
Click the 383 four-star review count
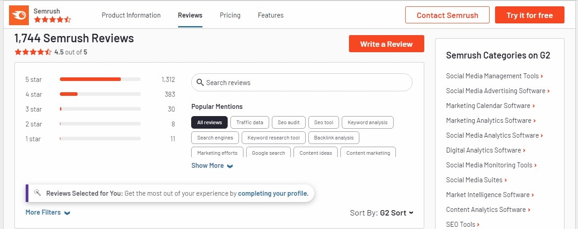click(170, 94)
